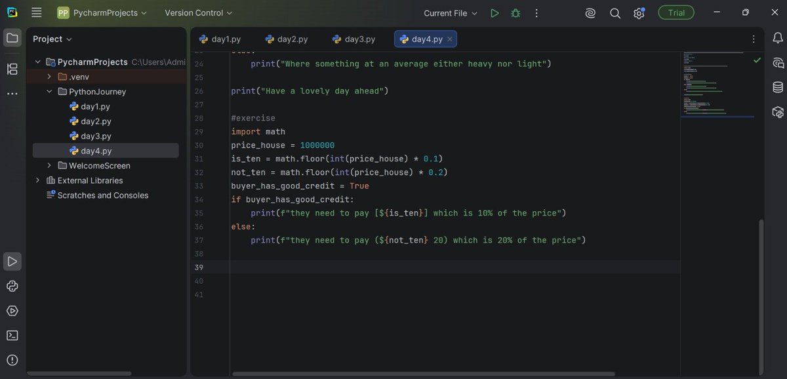
Task: Open the Python Packages tool window
Action: point(12,286)
